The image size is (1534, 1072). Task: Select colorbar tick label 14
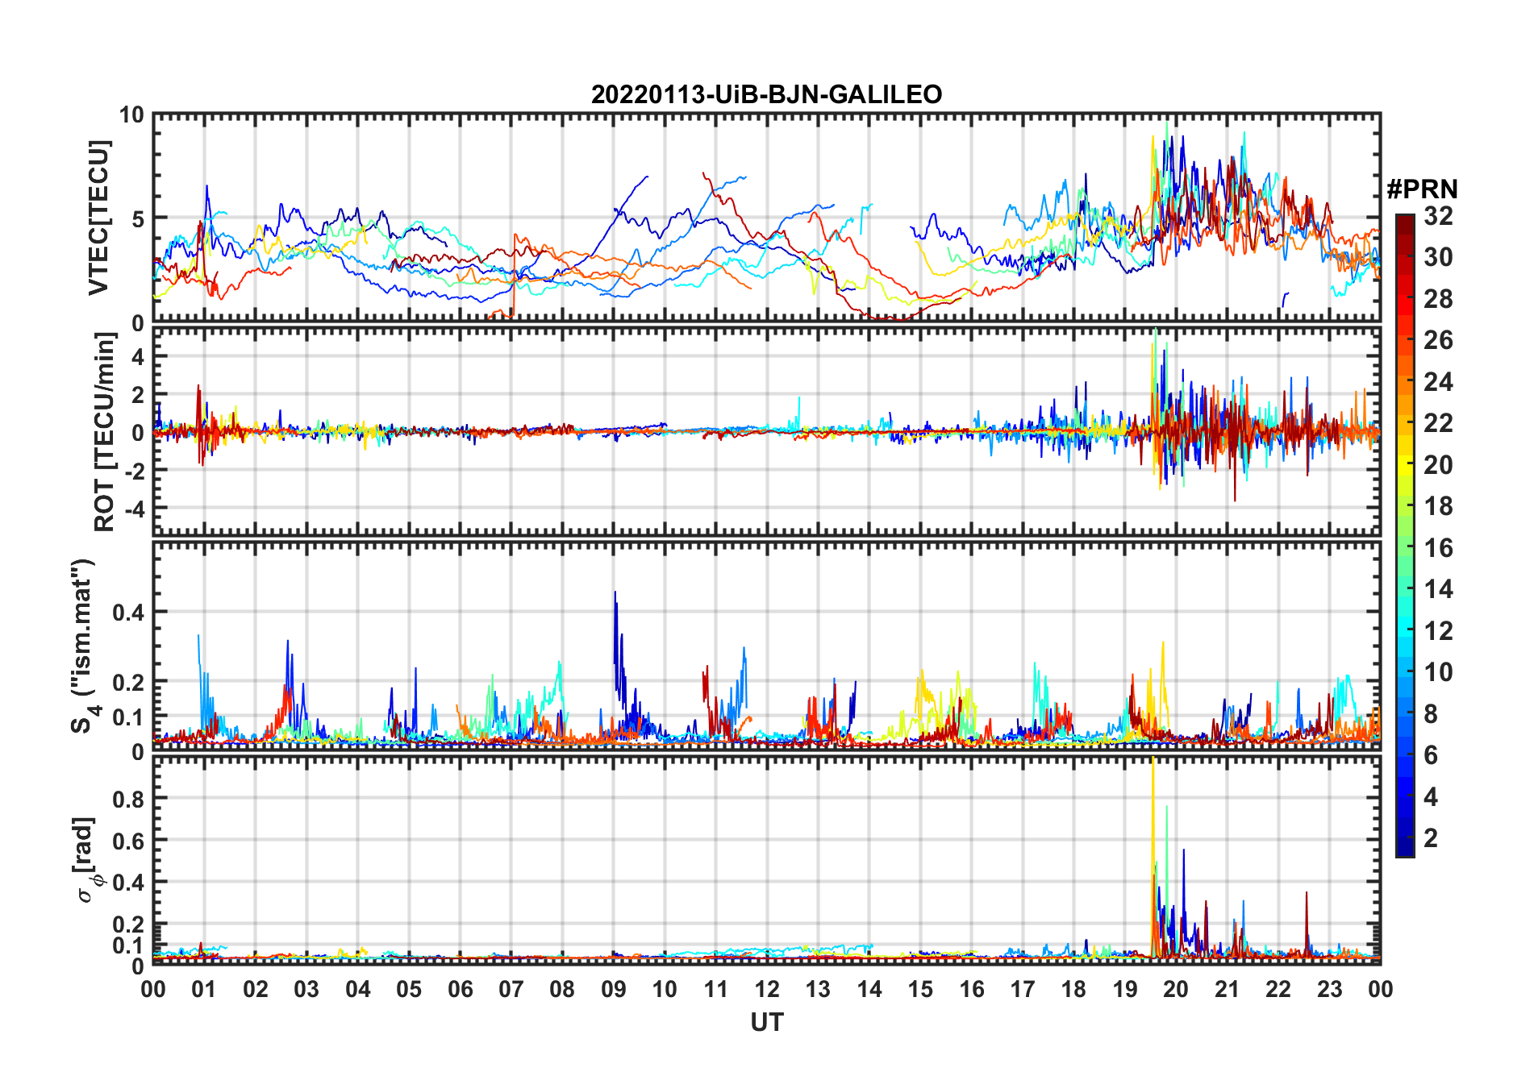click(1439, 589)
